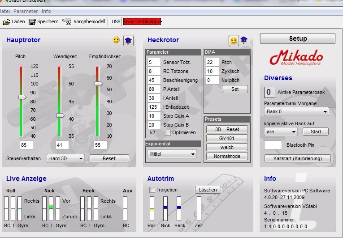Click the Empfindlichkeit slider handle

coord(99,83)
